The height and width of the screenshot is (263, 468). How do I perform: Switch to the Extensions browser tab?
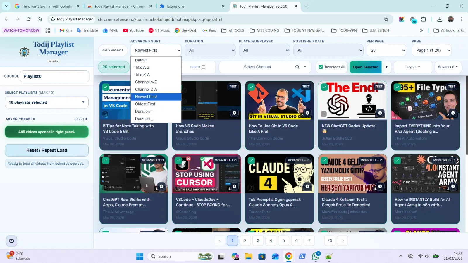click(x=192, y=6)
